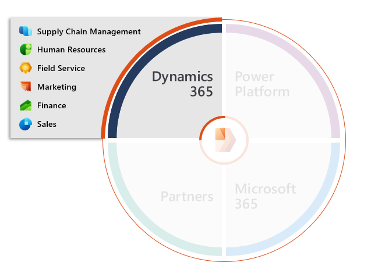Click the Sales blue pie icon

tap(26, 124)
